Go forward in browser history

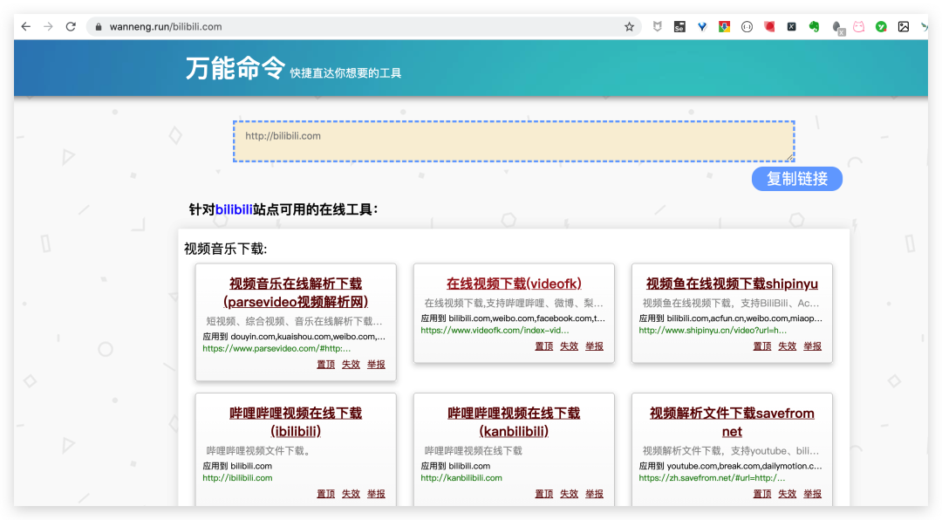tap(48, 26)
